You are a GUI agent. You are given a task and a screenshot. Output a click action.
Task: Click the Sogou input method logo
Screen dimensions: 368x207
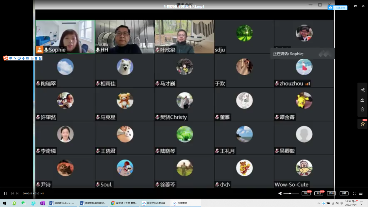(x=6, y=58)
